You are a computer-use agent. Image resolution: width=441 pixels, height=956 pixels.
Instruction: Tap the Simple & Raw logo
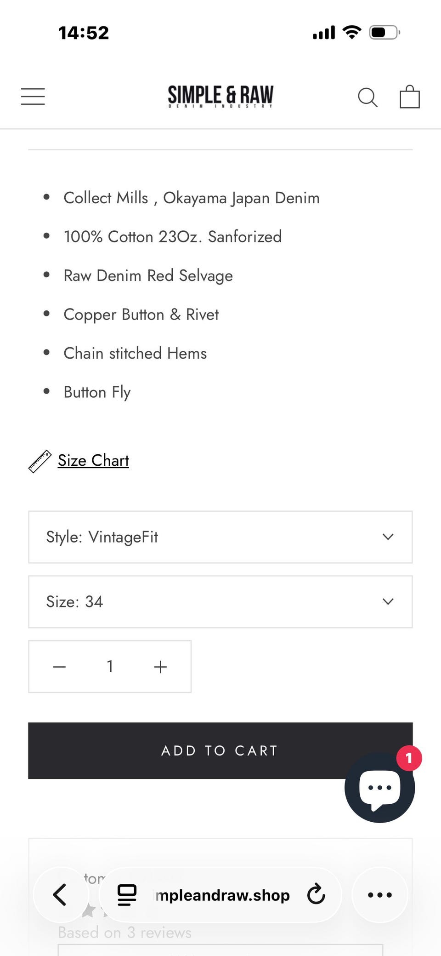[x=220, y=96]
